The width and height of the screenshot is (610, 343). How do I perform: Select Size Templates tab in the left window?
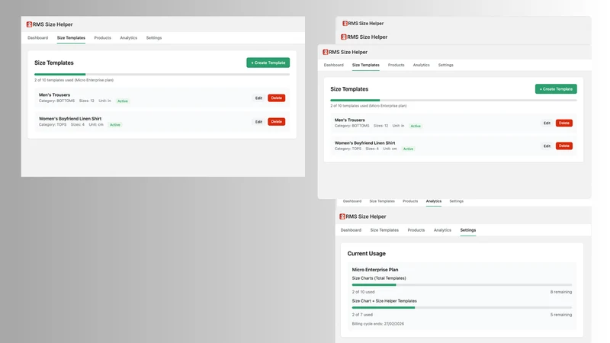tap(71, 37)
